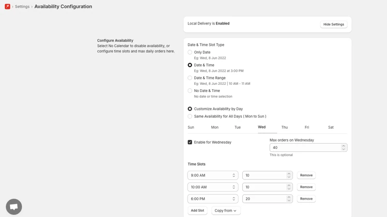Choose Date & Time Range option
Viewport: 387px width, 217px height.
pos(190,78)
